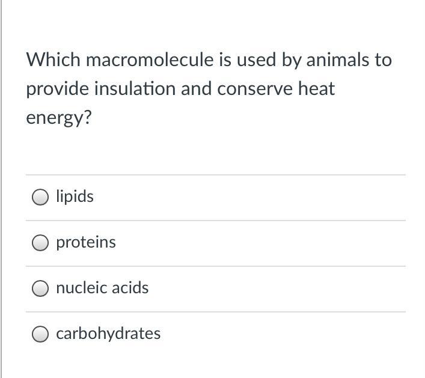The image size is (425, 378).
Task: Click the word 'energy?' ending the question
Action: 59,118
